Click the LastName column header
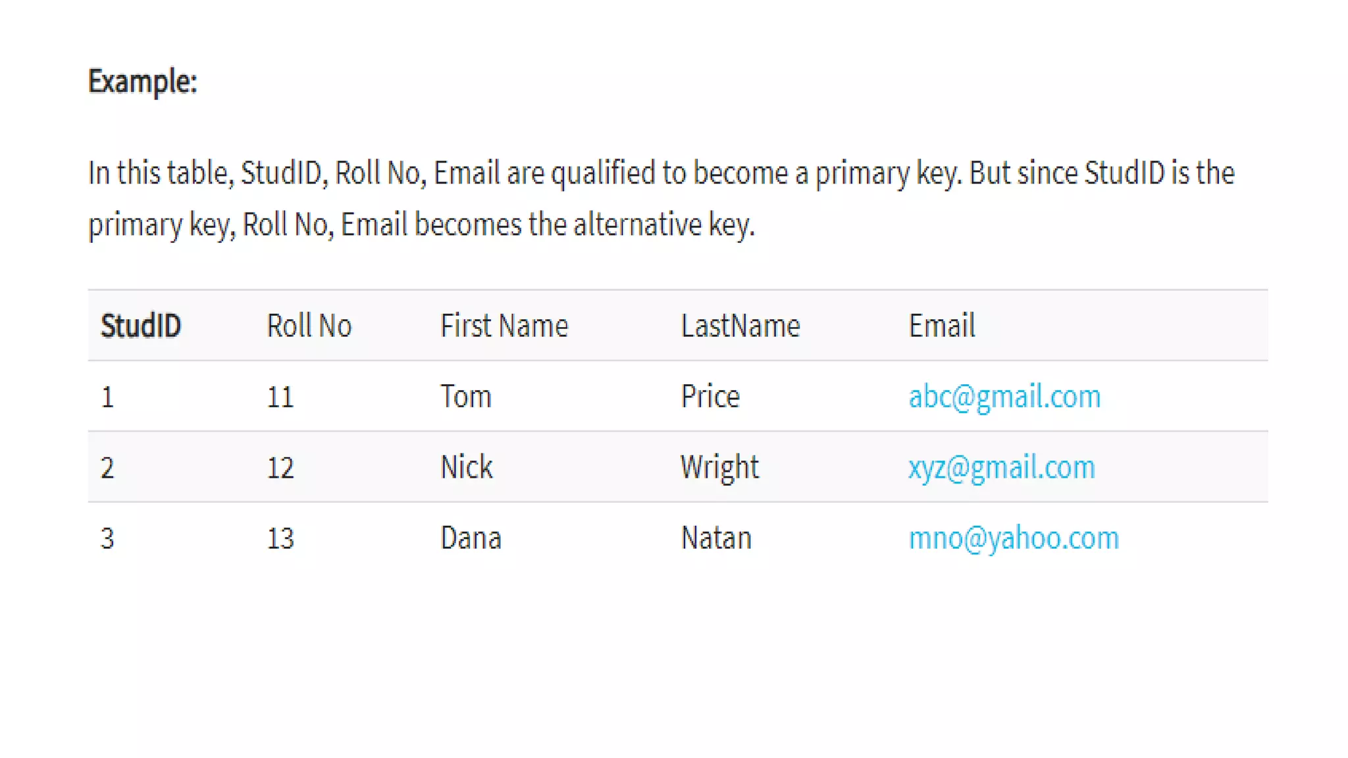 (x=740, y=326)
